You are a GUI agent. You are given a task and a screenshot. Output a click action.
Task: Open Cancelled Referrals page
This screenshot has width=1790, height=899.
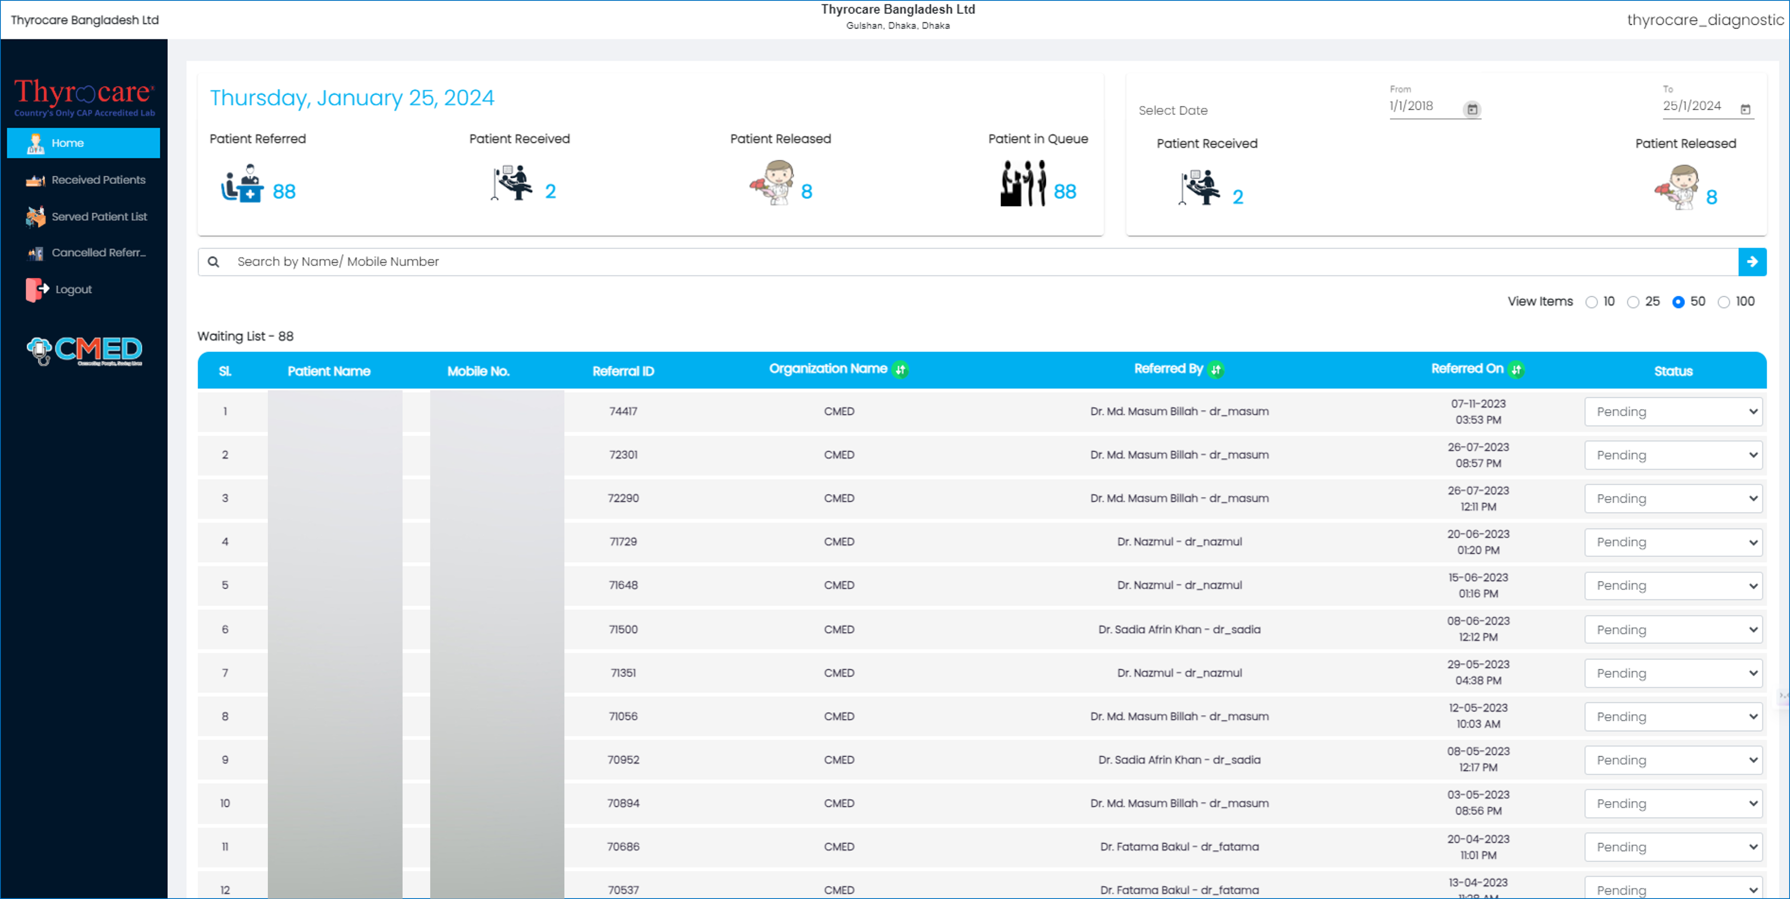[98, 253]
